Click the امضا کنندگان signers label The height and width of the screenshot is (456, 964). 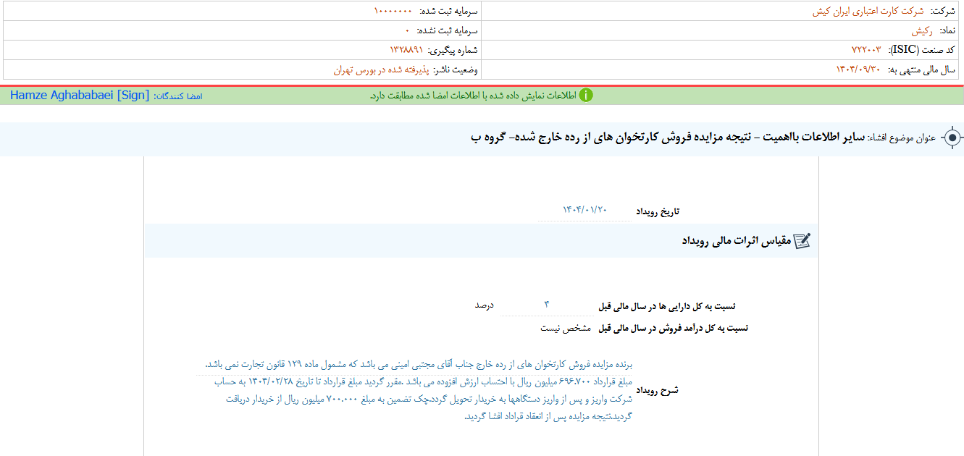[x=178, y=96]
